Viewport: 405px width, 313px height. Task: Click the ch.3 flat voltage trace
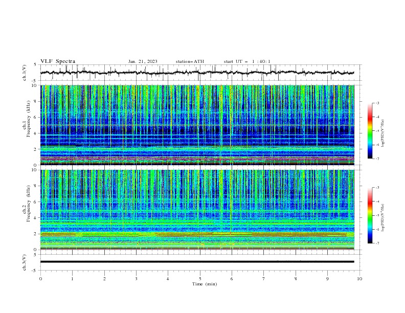197,262
